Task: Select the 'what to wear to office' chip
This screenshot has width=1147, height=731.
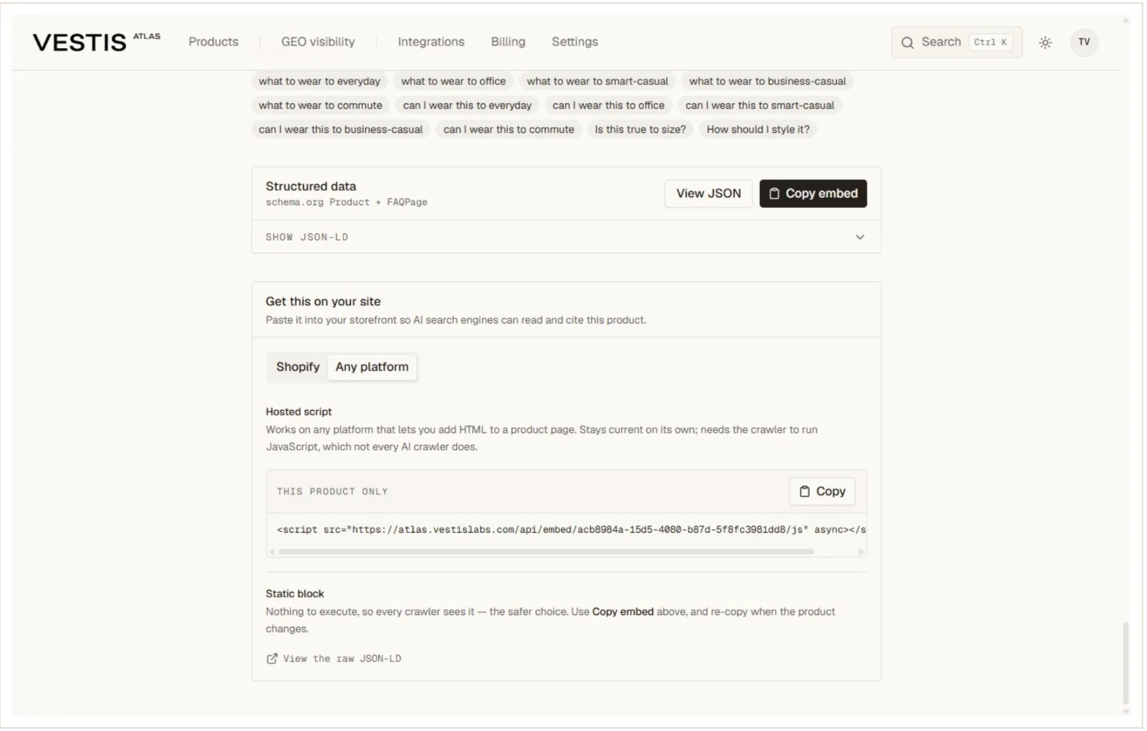Action: point(454,81)
